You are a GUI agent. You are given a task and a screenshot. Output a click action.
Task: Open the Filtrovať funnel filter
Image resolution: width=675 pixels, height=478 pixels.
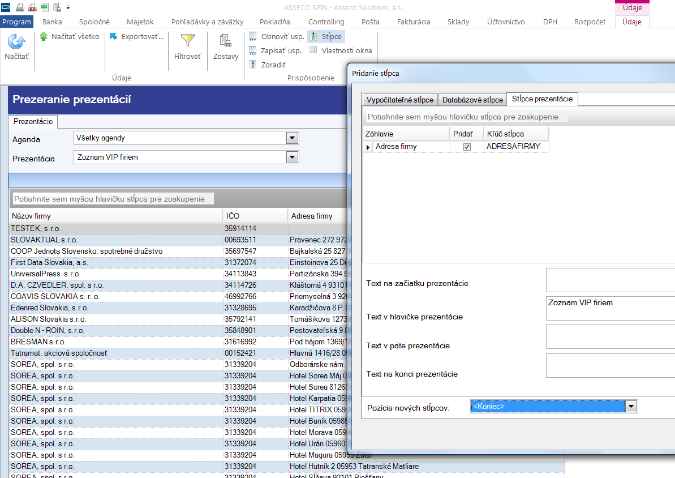(188, 41)
